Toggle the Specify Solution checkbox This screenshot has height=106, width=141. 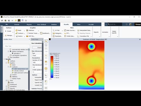coord(33,82)
